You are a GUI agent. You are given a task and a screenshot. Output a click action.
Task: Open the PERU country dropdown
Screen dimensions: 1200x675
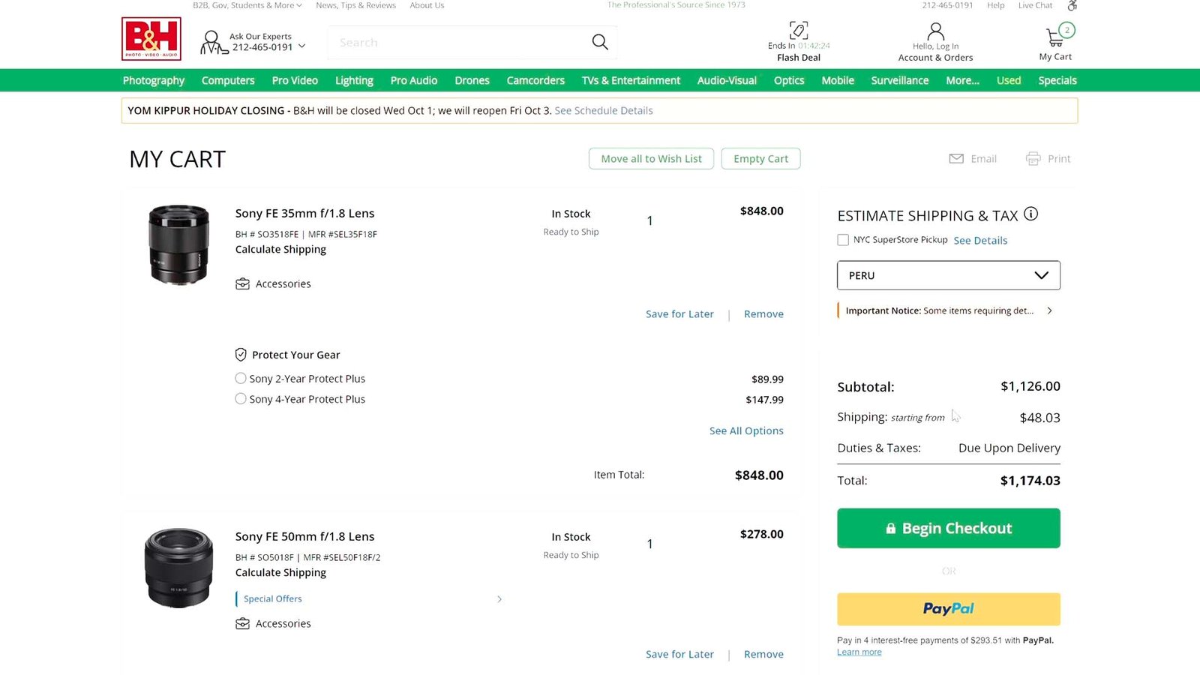click(x=948, y=275)
